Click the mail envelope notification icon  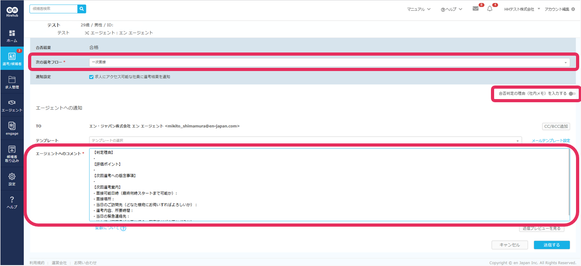tap(476, 9)
